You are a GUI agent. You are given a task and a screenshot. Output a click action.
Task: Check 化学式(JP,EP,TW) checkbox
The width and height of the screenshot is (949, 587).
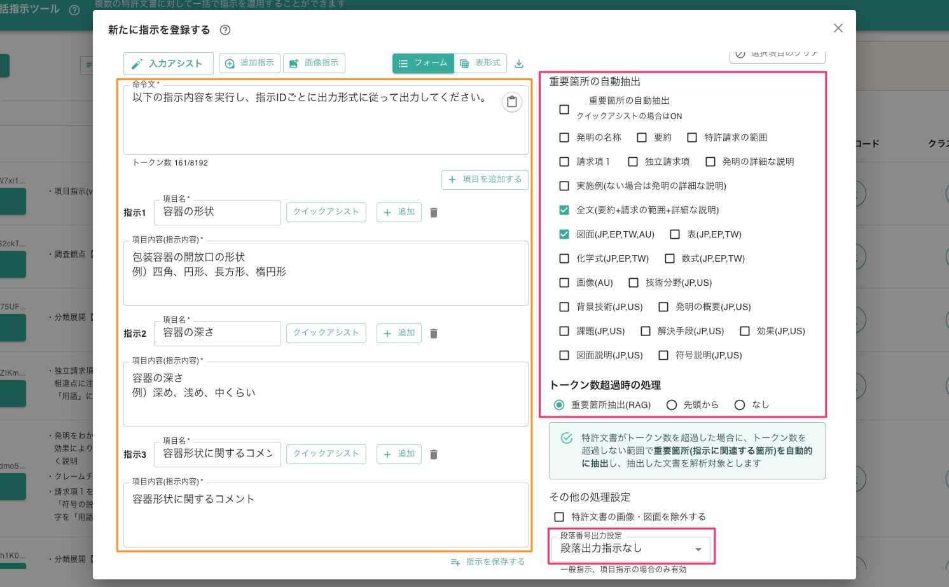point(564,258)
